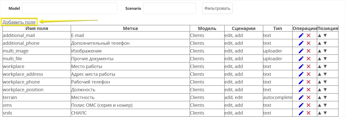
Task: Edit the oms field with pencil icon
Action: click(x=301, y=105)
